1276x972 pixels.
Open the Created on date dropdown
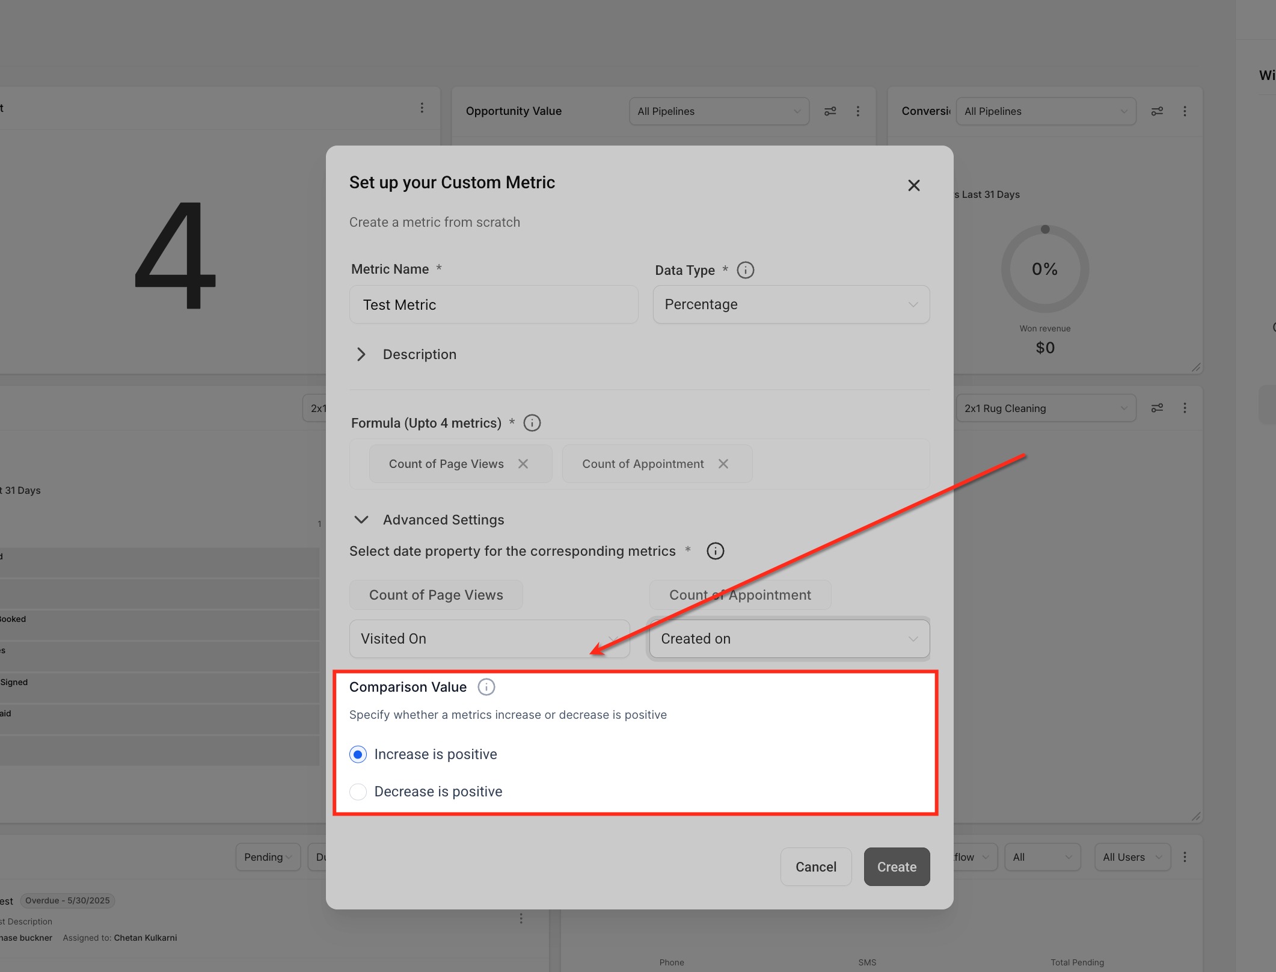pyautogui.click(x=789, y=639)
